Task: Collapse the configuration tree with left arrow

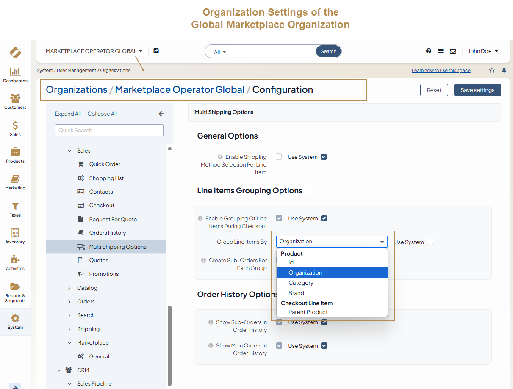Action: coord(161,114)
